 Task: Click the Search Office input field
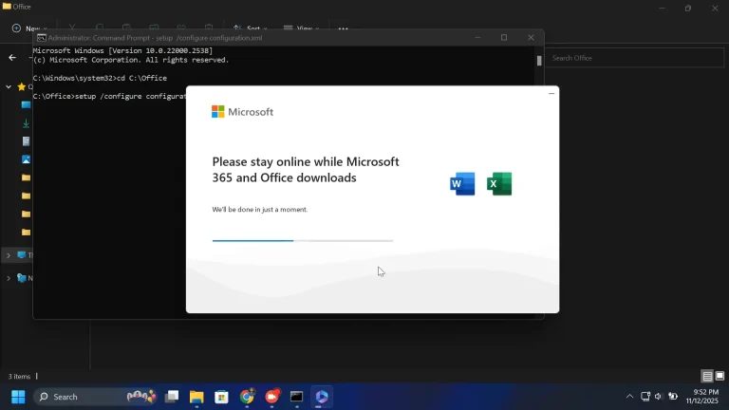[x=635, y=58]
